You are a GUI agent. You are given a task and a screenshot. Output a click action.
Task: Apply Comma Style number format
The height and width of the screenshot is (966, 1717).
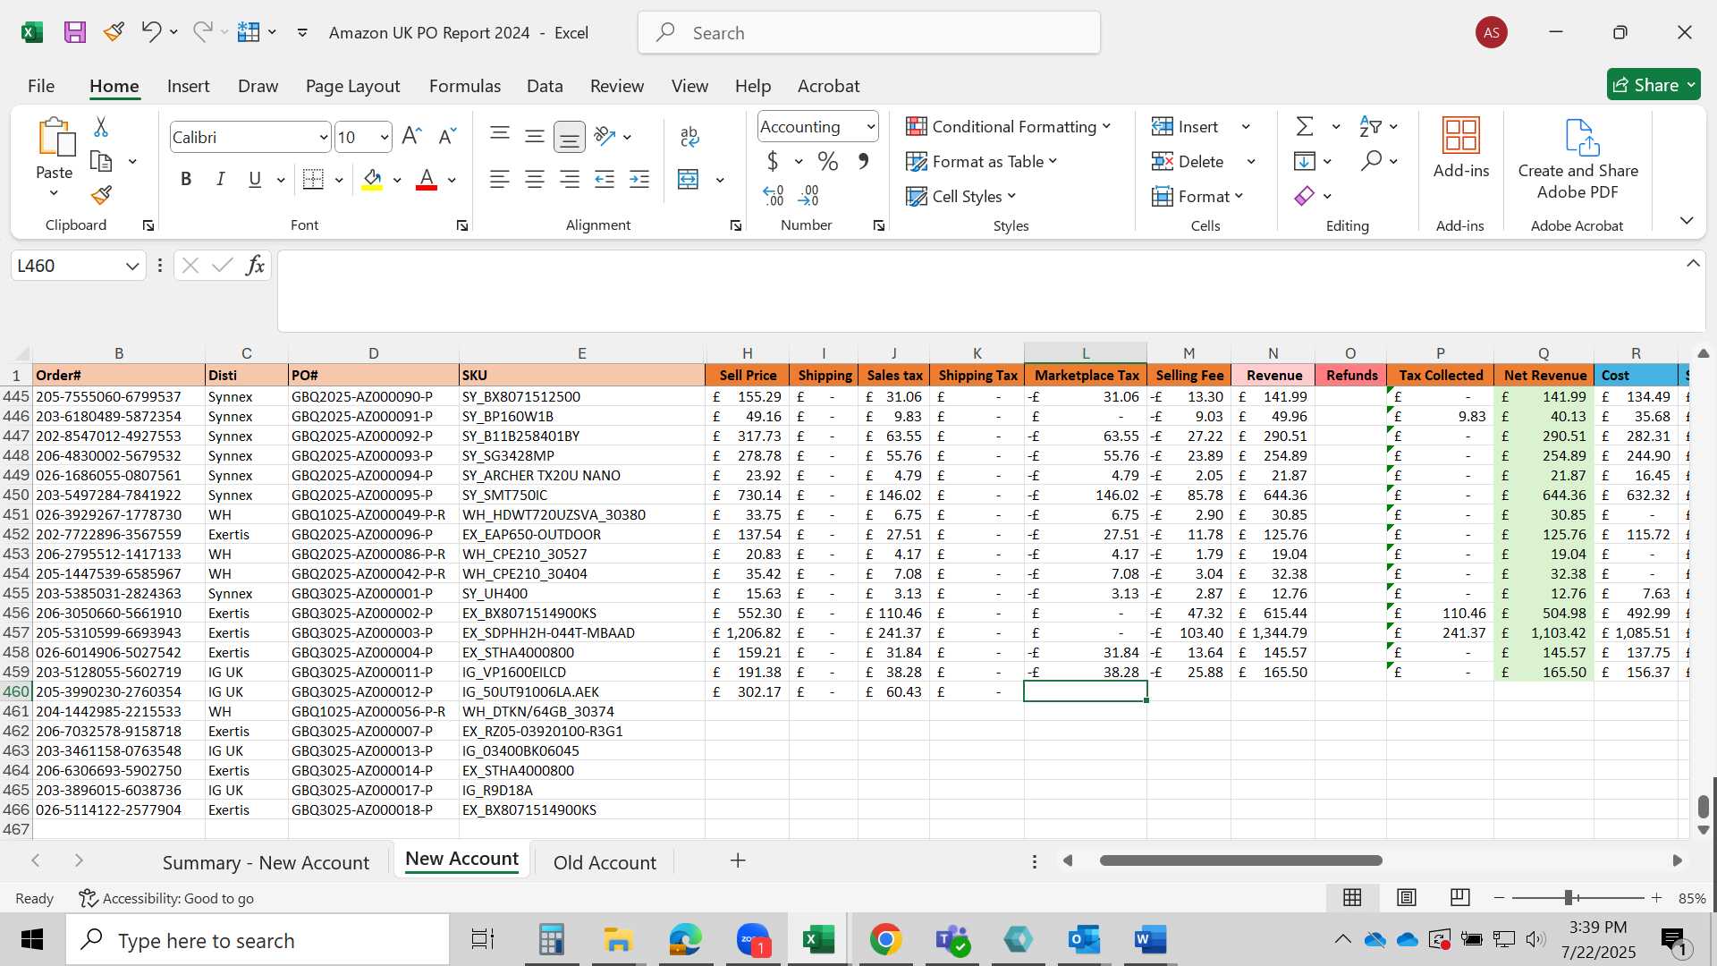pos(863,162)
